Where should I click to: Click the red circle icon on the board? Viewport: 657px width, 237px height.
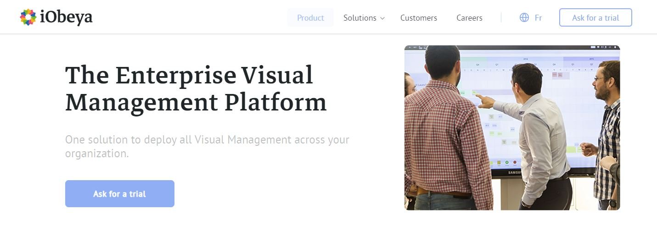515,162
